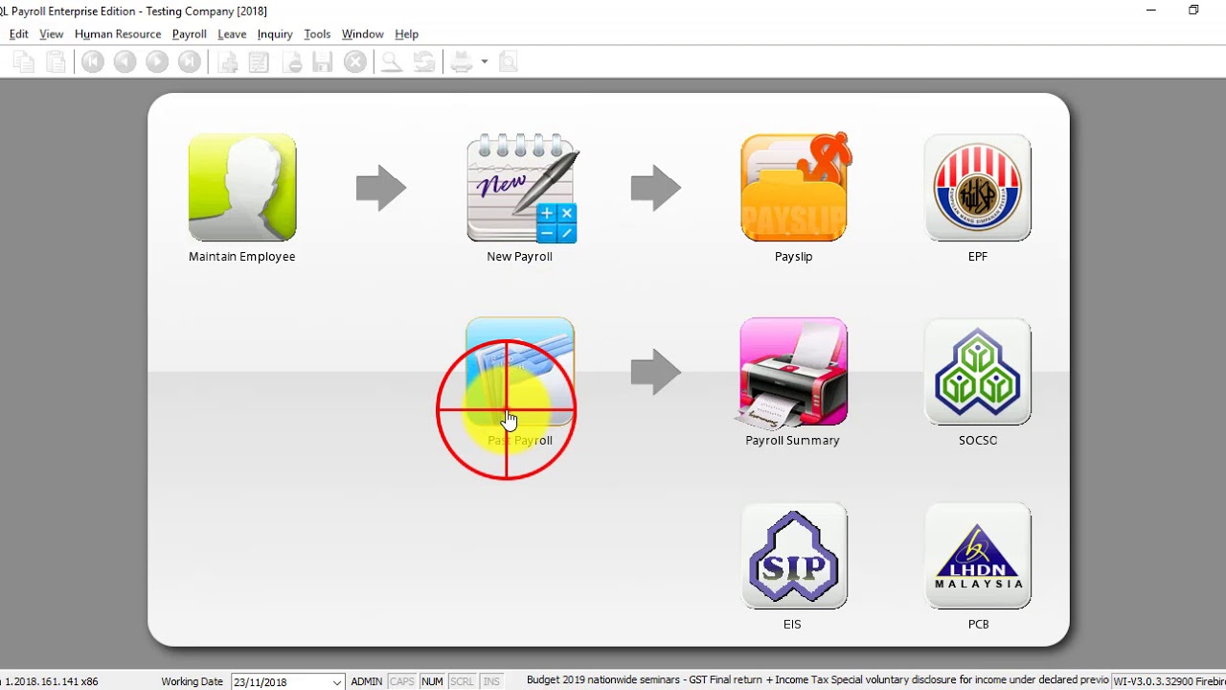Open the Tools menu
The width and height of the screenshot is (1226, 690).
tap(317, 34)
